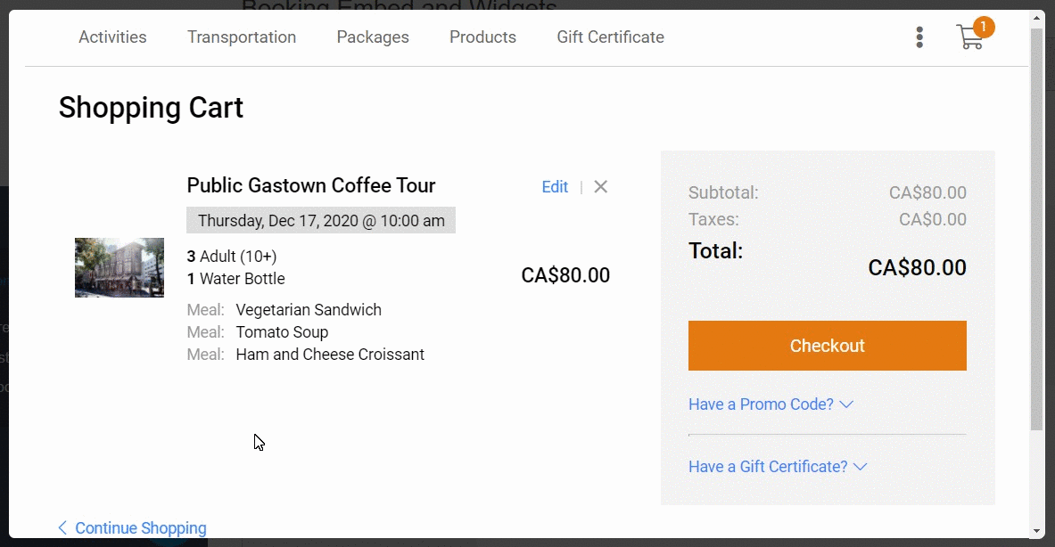The width and height of the screenshot is (1055, 547).
Task: Open the Gift Certificate page
Action: 610,37
